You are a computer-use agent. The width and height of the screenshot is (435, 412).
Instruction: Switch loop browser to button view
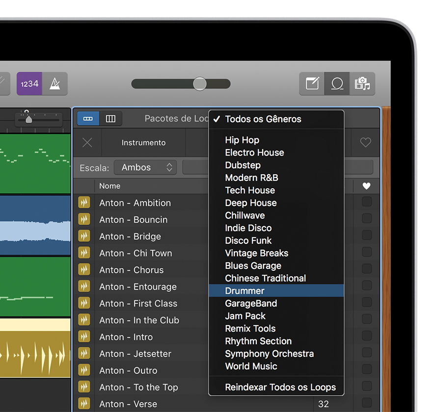click(88, 119)
